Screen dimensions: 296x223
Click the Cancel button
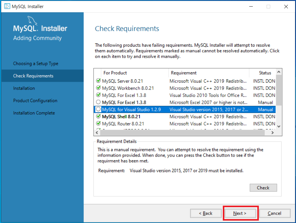click(274, 213)
